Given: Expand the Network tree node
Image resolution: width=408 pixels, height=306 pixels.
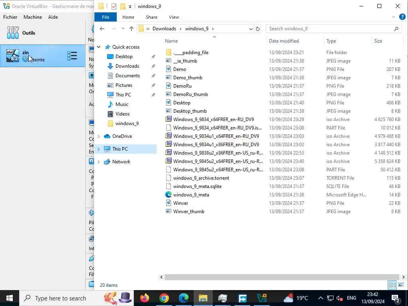Looking at the screenshot, I should click(x=99, y=162).
